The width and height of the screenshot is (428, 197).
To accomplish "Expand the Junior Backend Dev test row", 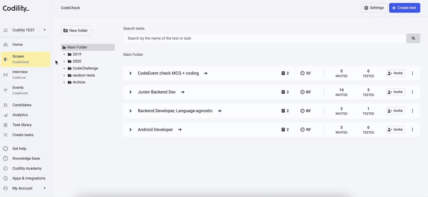I will tap(131, 92).
